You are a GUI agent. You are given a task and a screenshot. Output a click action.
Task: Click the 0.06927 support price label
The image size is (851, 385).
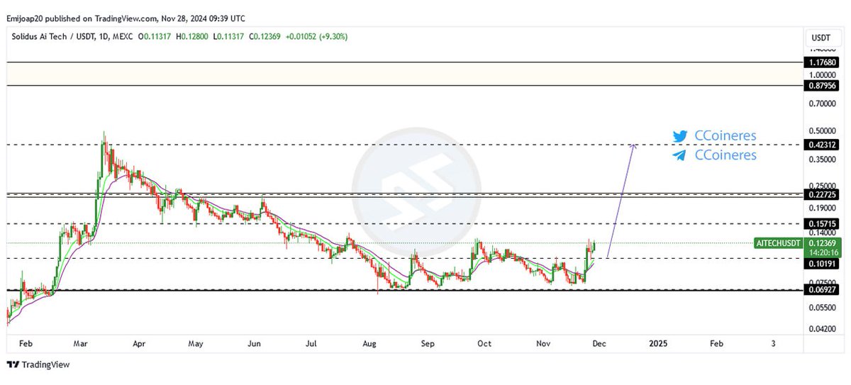tap(823, 289)
